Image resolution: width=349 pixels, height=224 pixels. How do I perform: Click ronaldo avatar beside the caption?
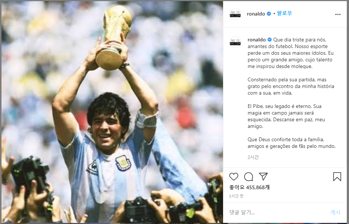[235, 42]
